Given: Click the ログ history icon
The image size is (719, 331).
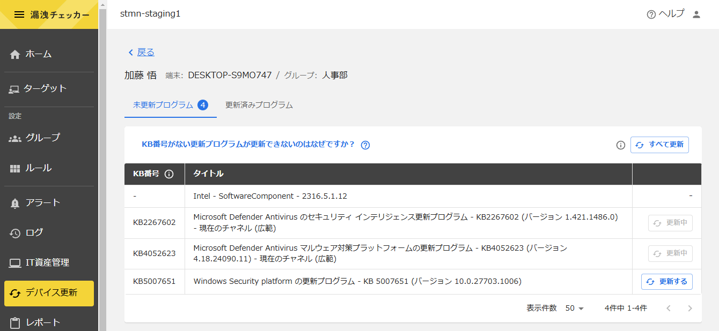Looking at the screenshot, I should [15, 233].
